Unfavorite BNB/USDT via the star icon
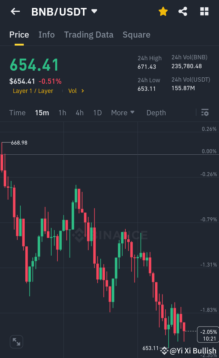 tap(163, 11)
